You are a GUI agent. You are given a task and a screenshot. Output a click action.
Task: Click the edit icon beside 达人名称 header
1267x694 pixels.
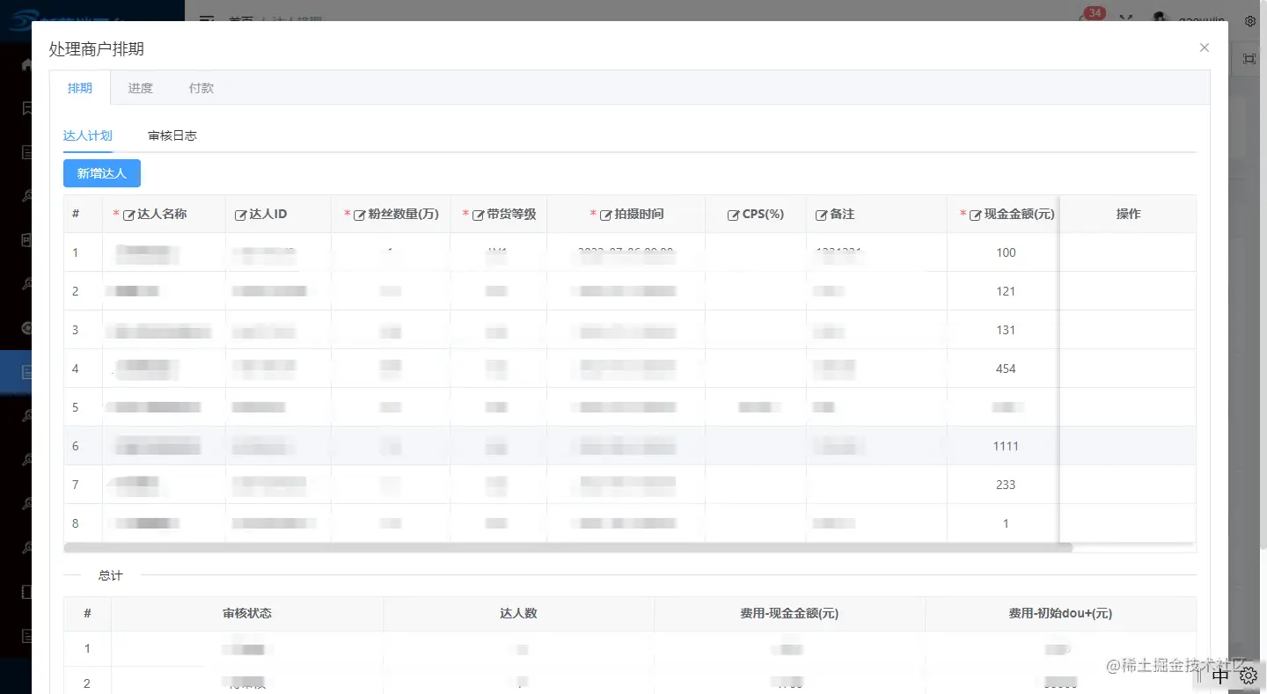(128, 215)
